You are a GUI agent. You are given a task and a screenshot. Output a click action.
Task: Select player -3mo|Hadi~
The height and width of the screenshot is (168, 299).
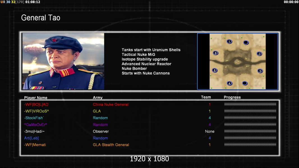click(34, 131)
